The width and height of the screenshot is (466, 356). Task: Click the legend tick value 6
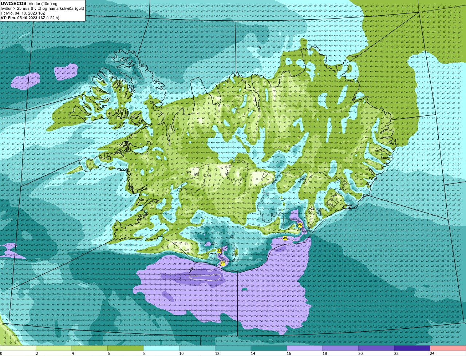(108, 353)
